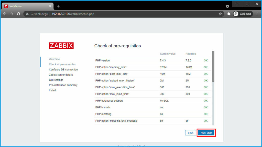Click the Current value column header
Viewport: 262px width, 147px height.
(168, 54)
